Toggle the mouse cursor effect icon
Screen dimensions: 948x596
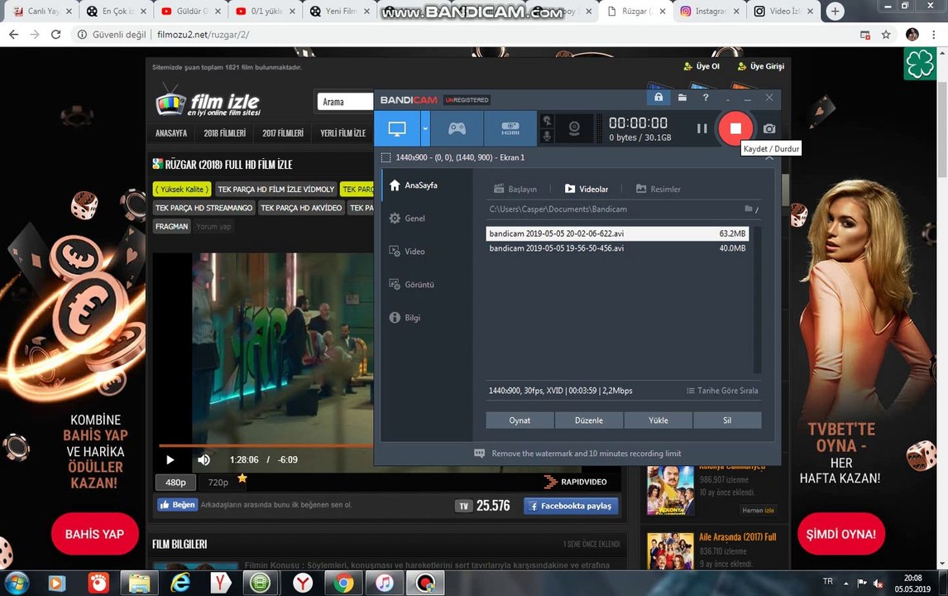pyautogui.click(x=547, y=121)
